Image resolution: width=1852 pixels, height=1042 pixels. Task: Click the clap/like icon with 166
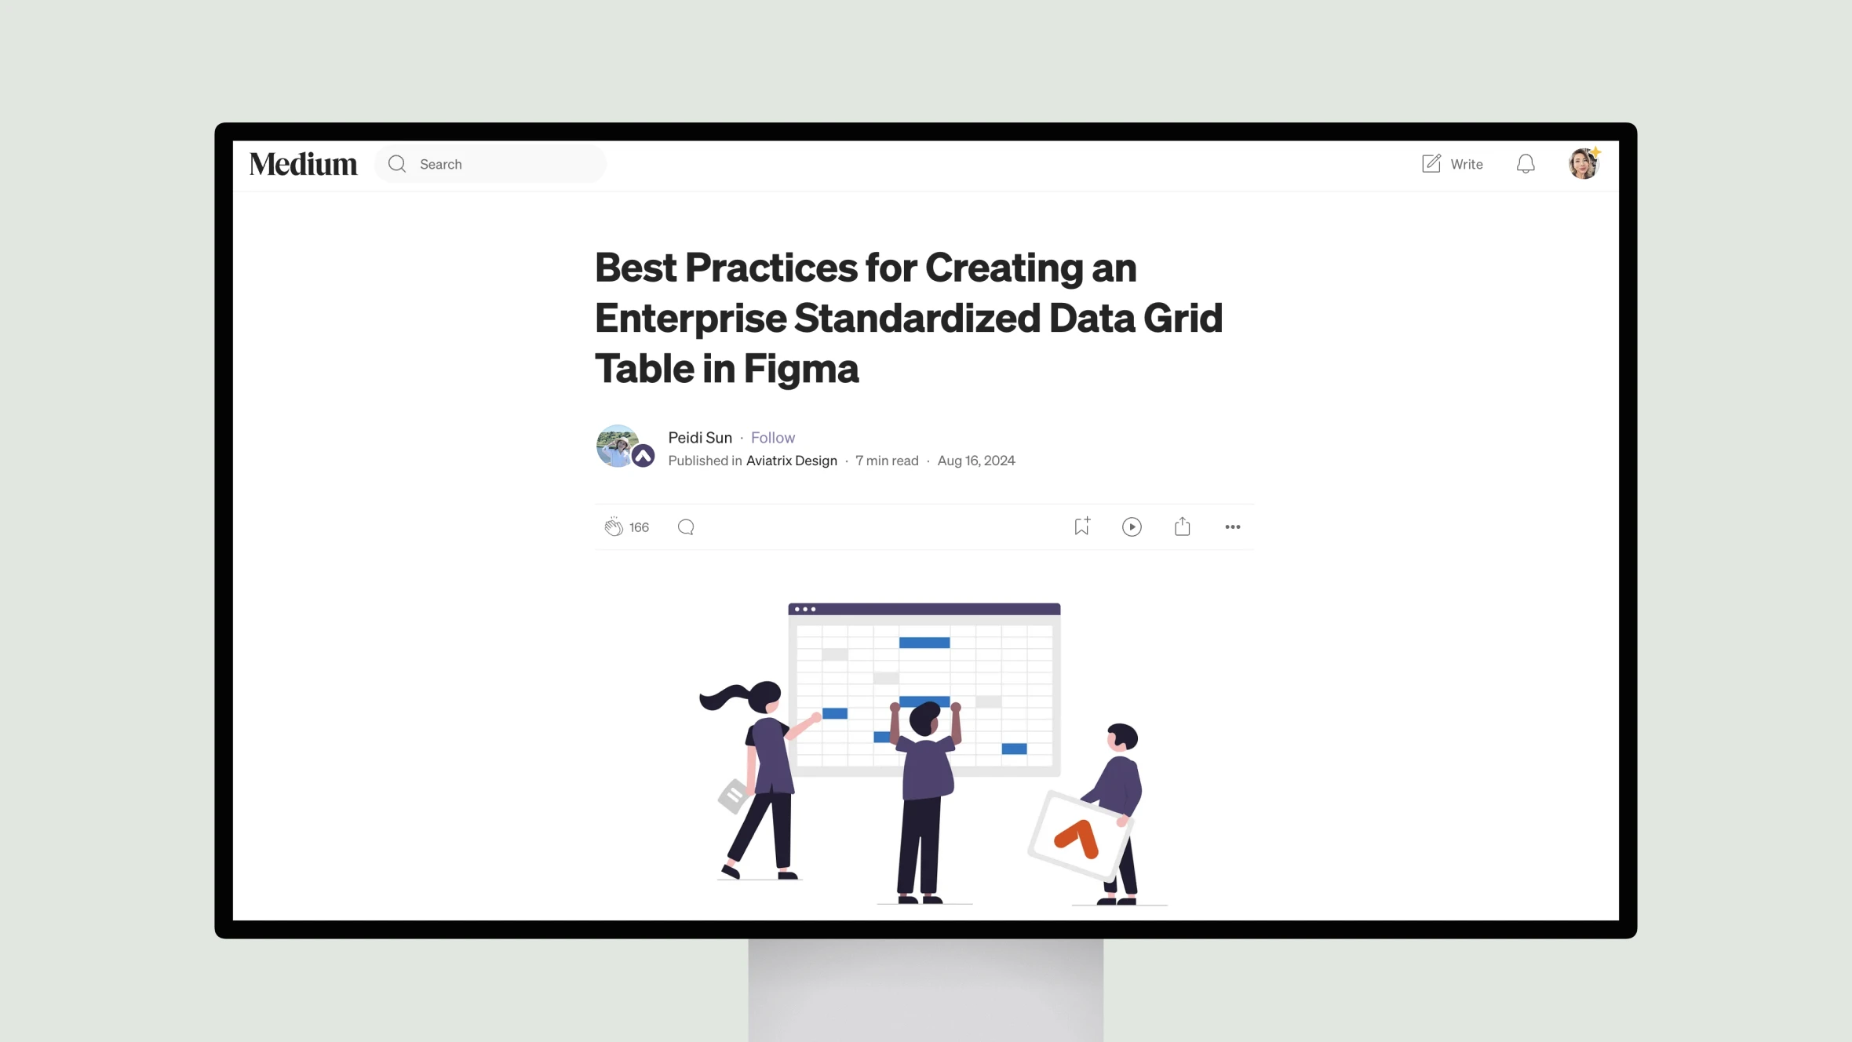(613, 526)
